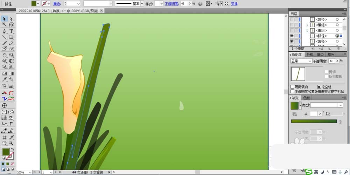Select the Type tool
The width and height of the screenshot is (350, 175).
coord(11,31)
